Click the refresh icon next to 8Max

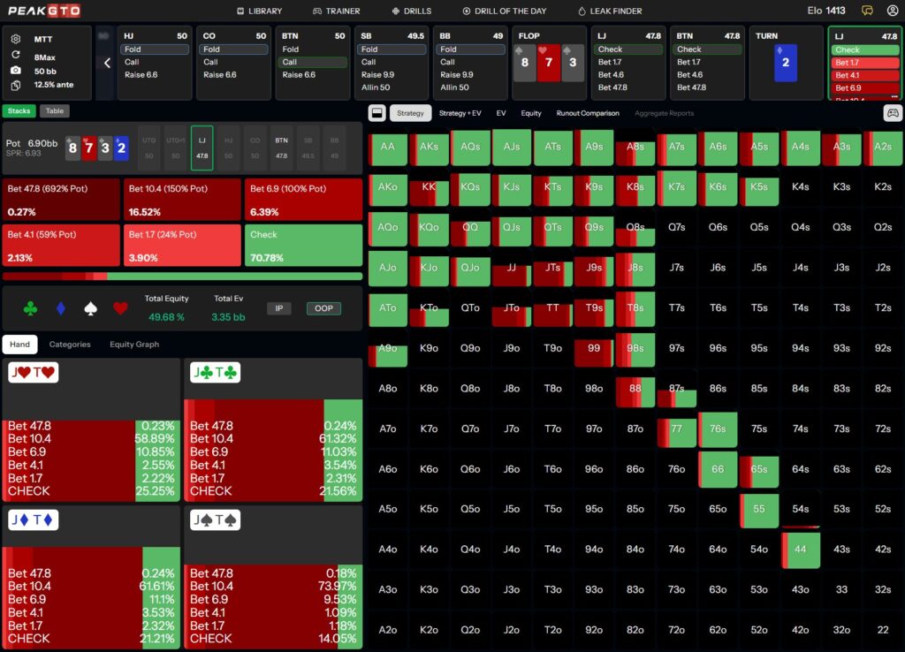(x=16, y=55)
